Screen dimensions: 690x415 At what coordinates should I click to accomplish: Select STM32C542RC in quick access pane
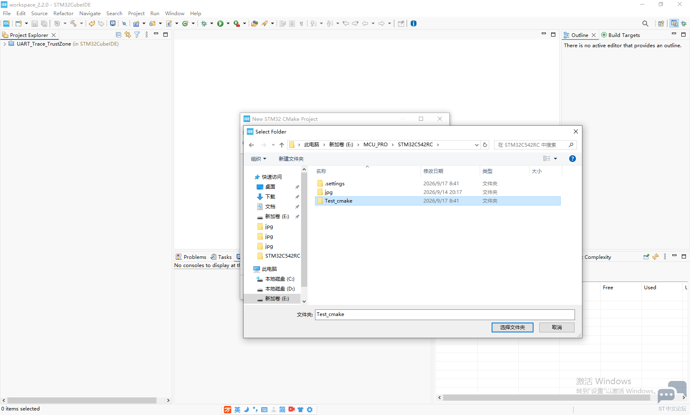(278, 256)
